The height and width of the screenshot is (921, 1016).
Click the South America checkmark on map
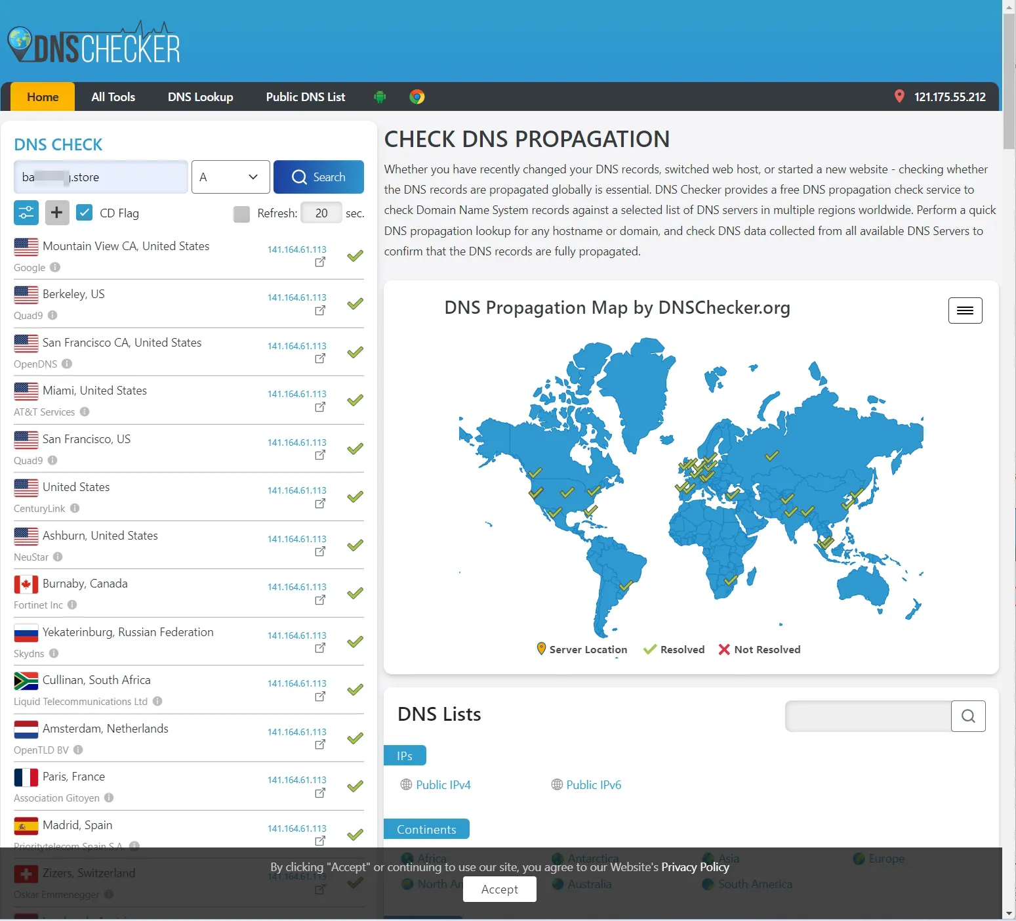626,585
